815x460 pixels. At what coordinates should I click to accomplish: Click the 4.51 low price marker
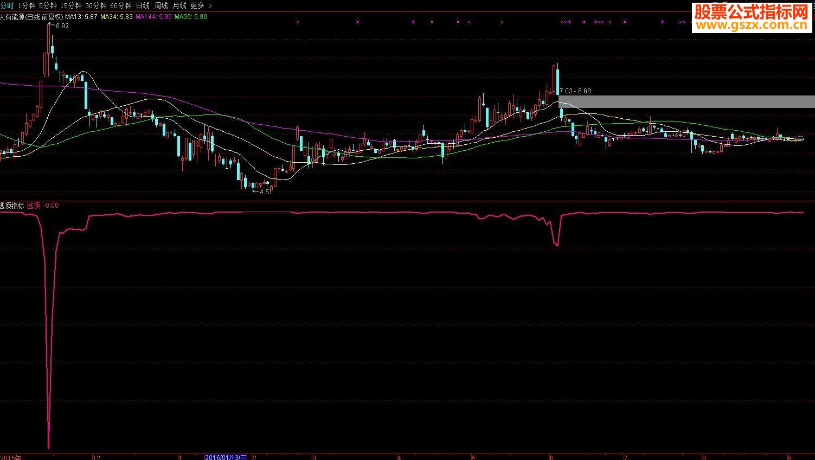[265, 192]
